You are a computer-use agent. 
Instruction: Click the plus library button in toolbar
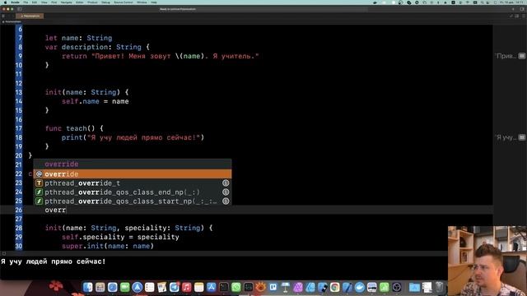click(513, 9)
